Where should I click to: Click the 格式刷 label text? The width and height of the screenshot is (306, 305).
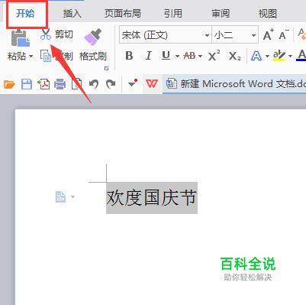(93, 57)
